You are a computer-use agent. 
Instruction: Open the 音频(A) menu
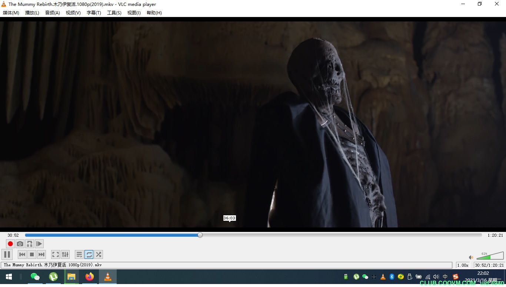tap(53, 13)
